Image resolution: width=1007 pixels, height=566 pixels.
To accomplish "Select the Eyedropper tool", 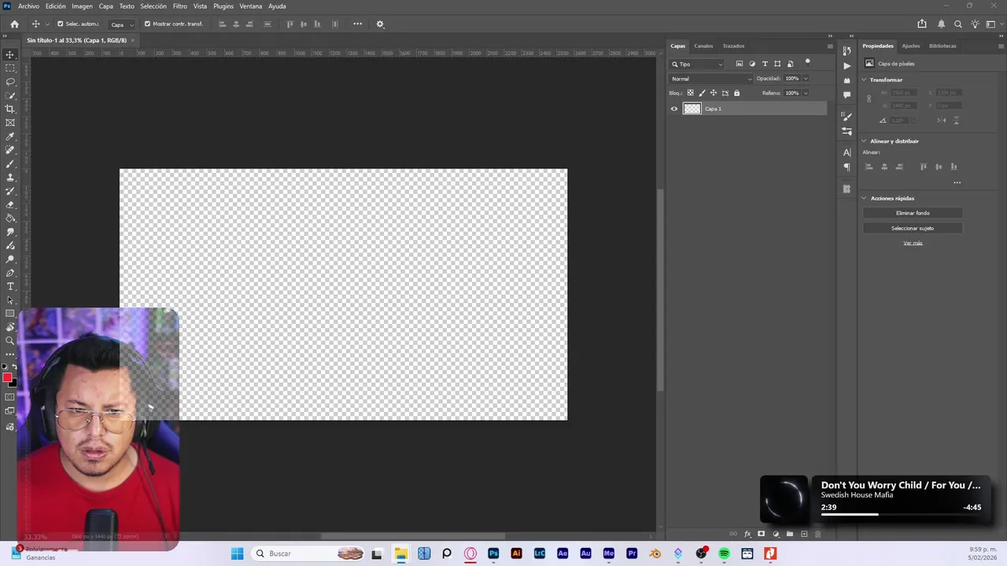I will [x=10, y=137].
